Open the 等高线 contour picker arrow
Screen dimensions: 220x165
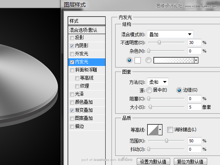click(160, 130)
